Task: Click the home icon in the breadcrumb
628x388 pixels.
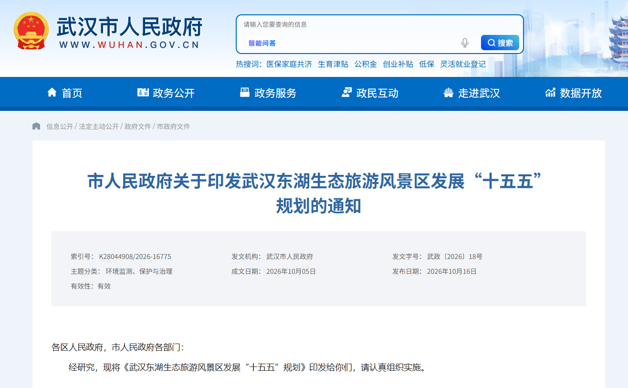Action: pos(36,126)
